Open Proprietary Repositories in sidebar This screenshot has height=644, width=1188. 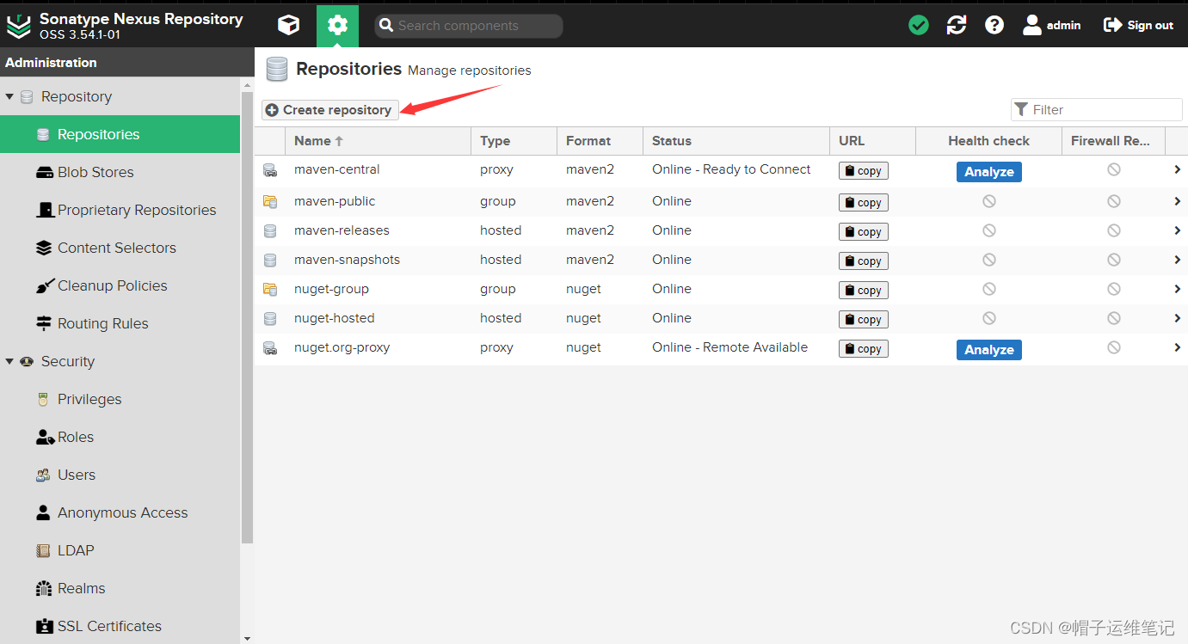[x=120, y=210]
